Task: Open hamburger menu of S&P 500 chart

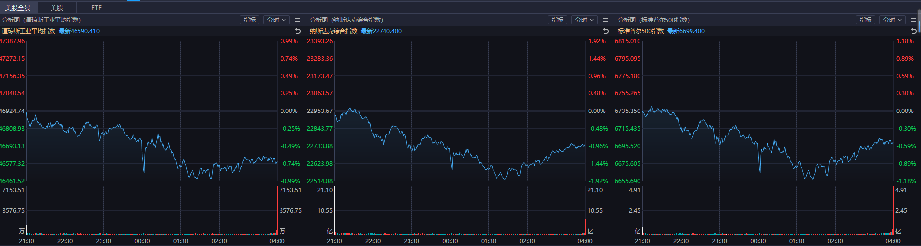Action: [x=914, y=20]
